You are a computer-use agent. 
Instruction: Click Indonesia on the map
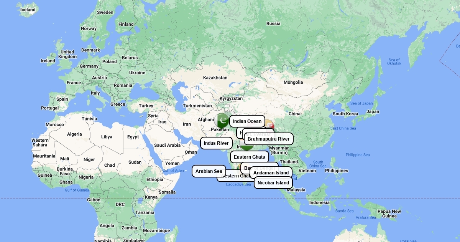[319, 202]
